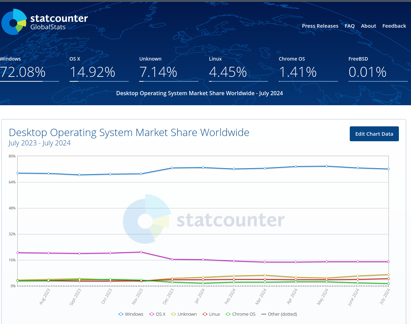Click the OS X 14.92% stat figure
Image resolution: width=411 pixels, height=324 pixels.
coord(93,72)
